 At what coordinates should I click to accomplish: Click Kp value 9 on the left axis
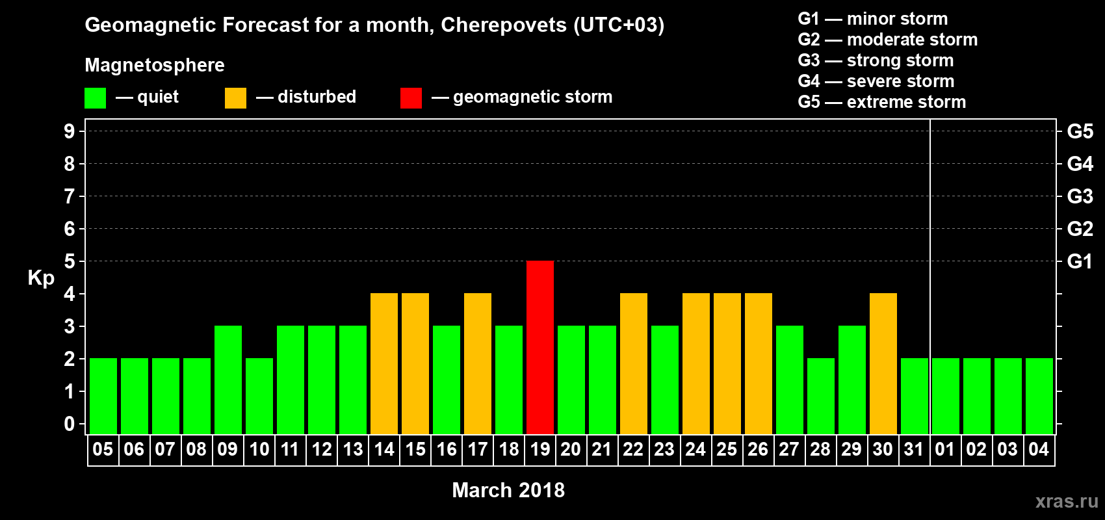(x=70, y=131)
